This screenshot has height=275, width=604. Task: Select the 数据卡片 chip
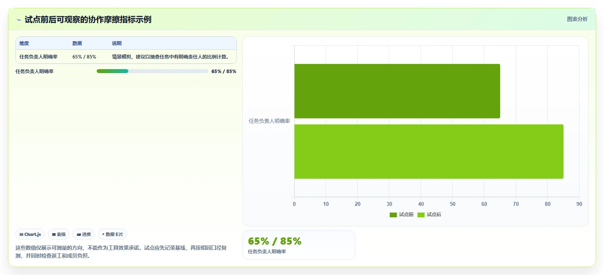(x=112, y=234)
